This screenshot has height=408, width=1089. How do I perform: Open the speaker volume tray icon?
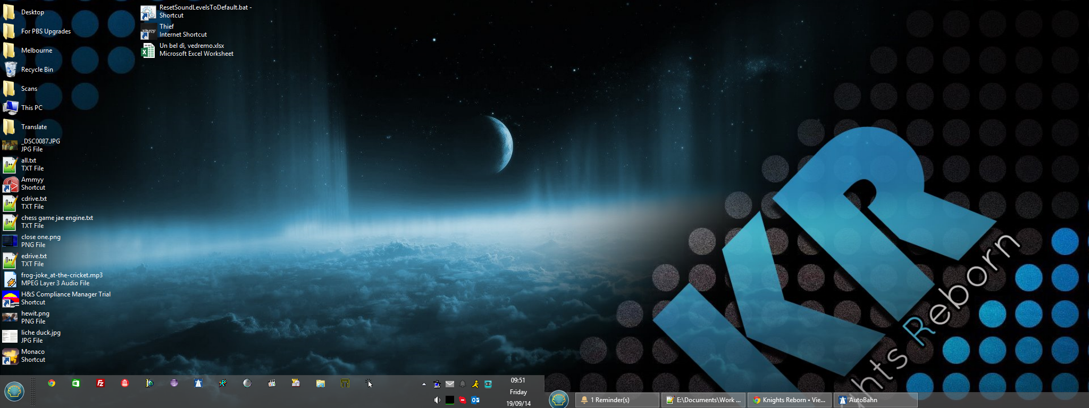pyautogui.click(x=437, y=400)
